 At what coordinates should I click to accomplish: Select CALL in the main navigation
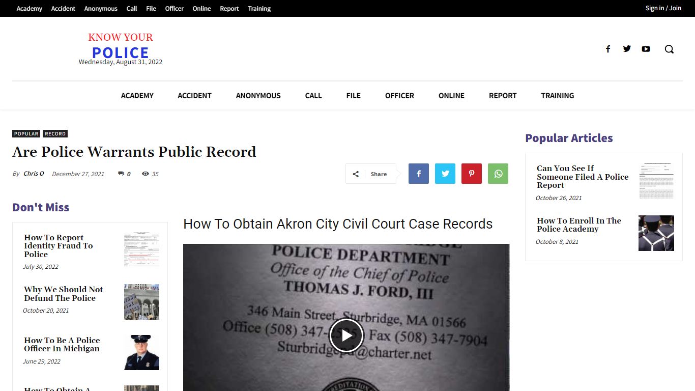pyautogui.click(x=313, y=96)
